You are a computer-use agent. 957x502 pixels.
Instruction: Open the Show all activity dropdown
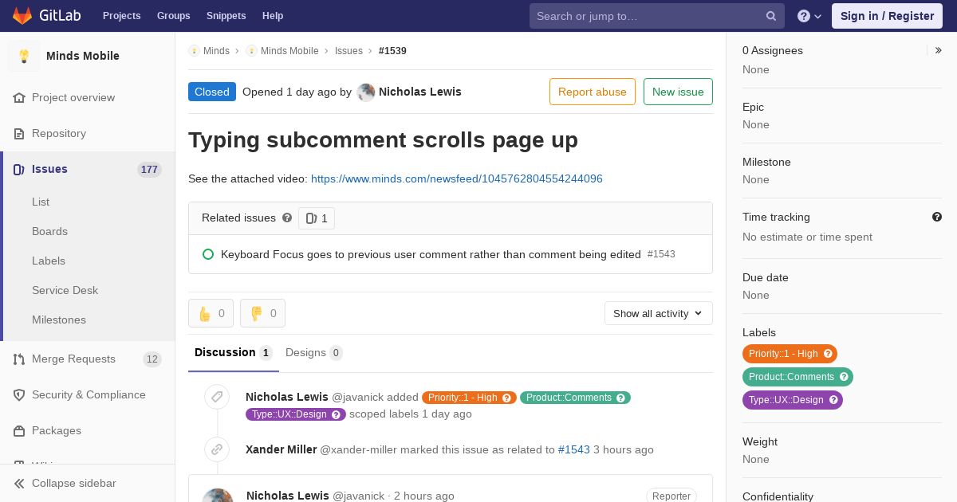659,313
